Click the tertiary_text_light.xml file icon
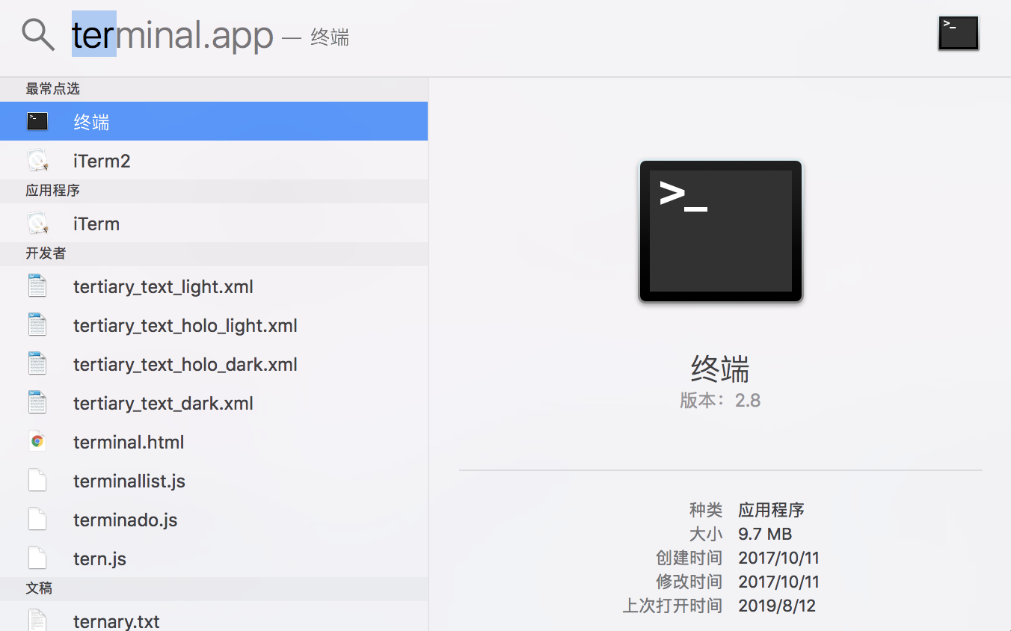Screen dimensions: 1011x631 pyautogui.click(x=37, y=286)
